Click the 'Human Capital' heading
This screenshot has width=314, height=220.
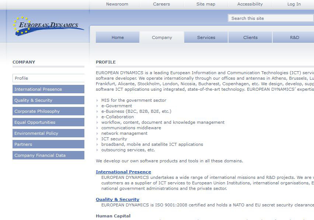coord(113,216)
